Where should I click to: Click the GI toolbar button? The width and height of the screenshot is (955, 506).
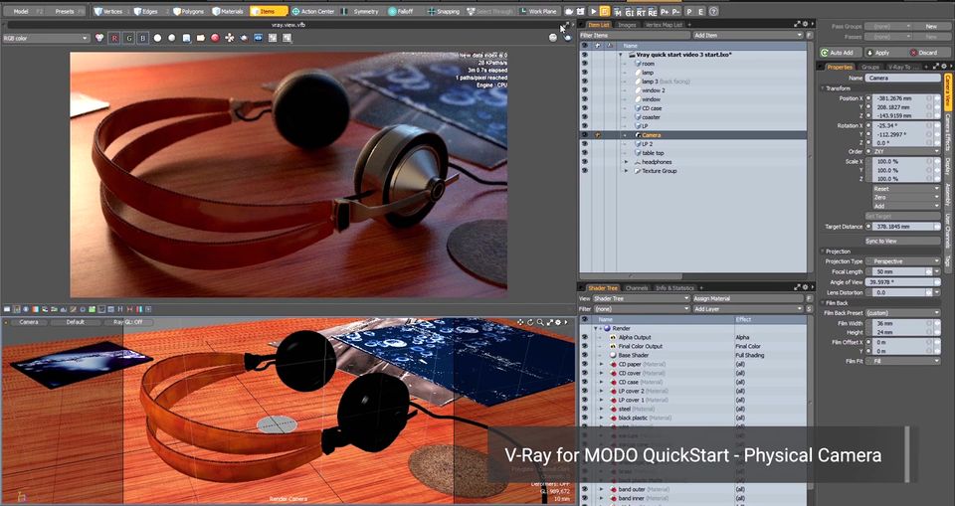[630, 12]
